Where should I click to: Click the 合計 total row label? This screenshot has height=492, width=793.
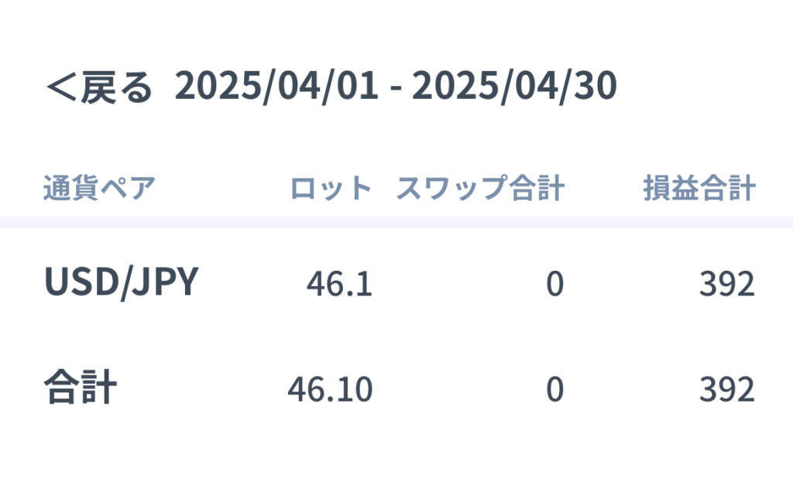(x=81, y=388)
